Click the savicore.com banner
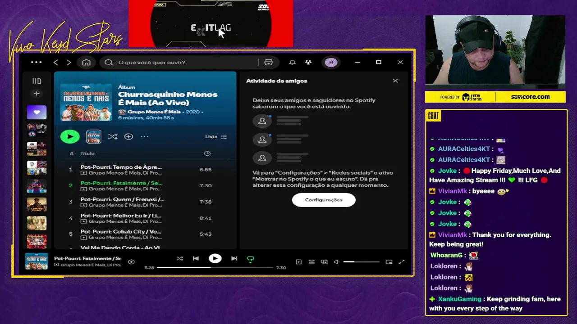The height and width of the screenshot is (324, 577). (x=530, y=97)
